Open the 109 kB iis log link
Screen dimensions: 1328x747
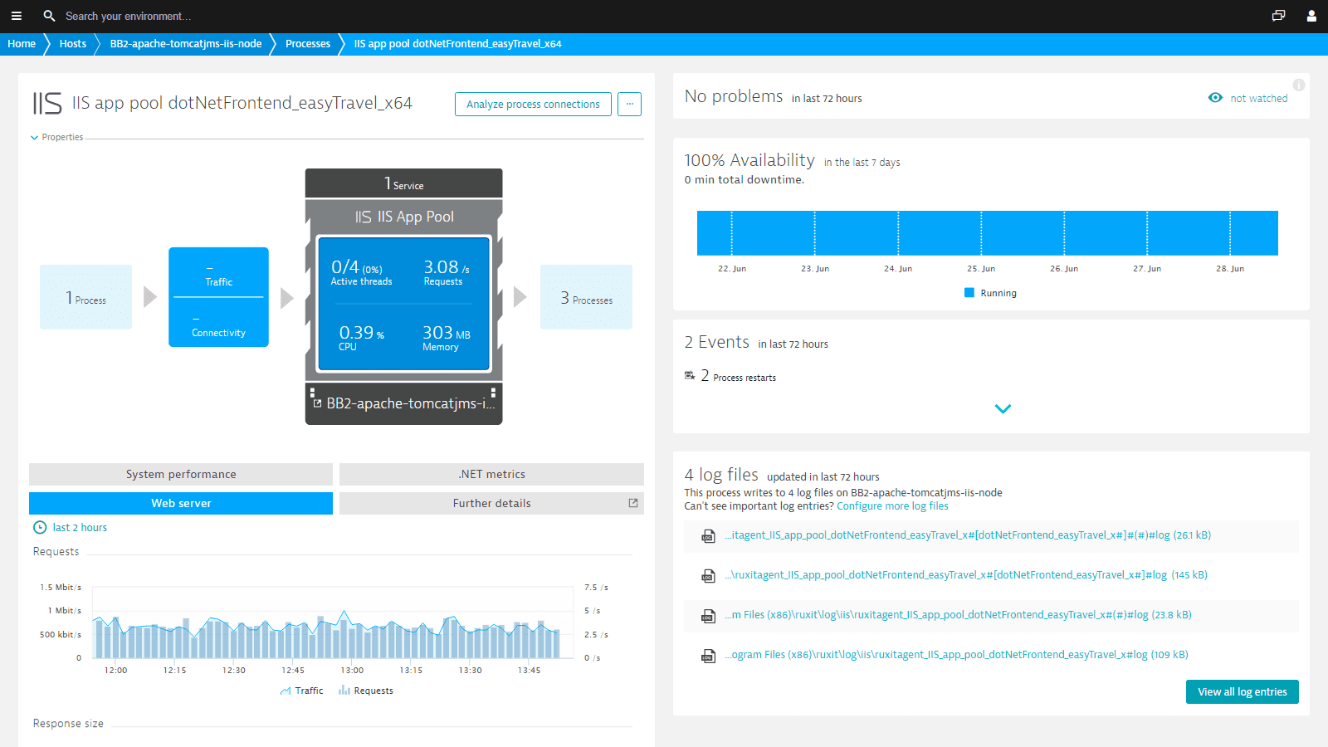click(x=956, y=655)
